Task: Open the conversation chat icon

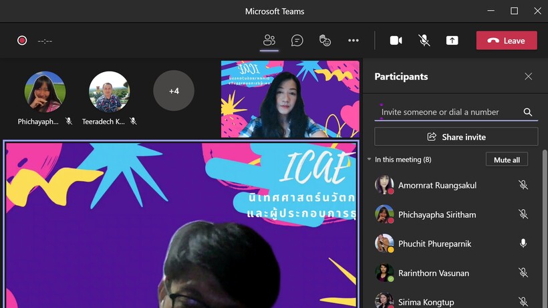Action: [297, 41]
